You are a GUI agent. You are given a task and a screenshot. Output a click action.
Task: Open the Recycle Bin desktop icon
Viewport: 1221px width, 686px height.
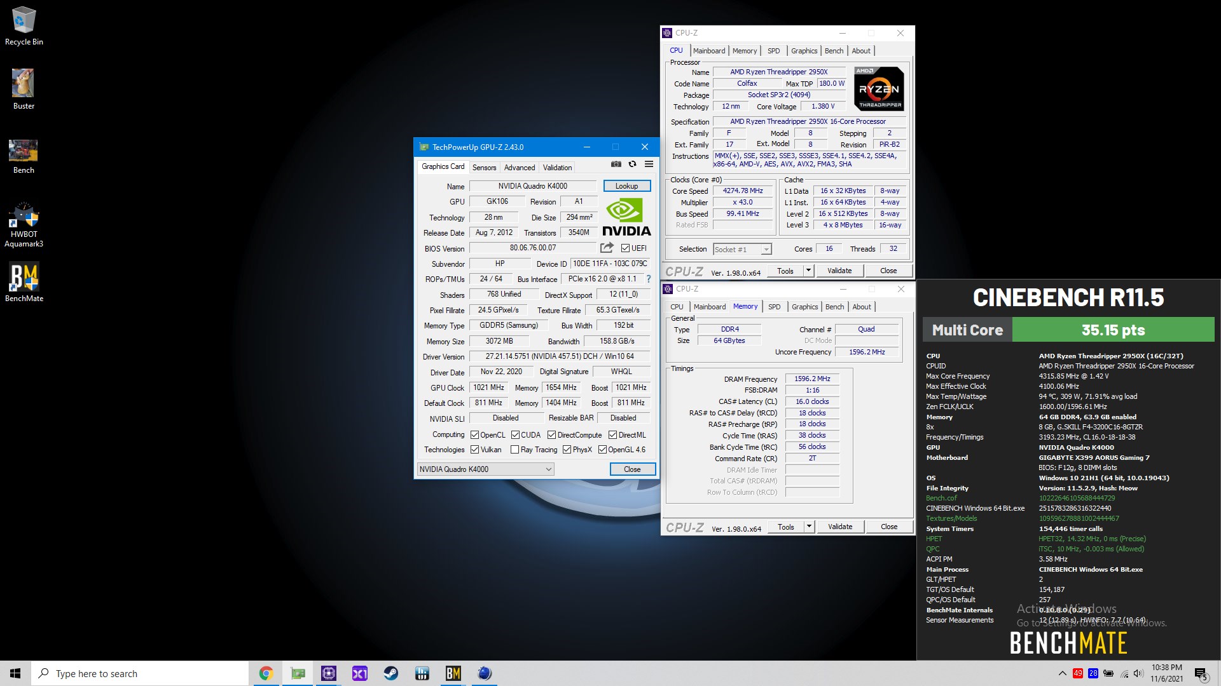tap(24, 26)
